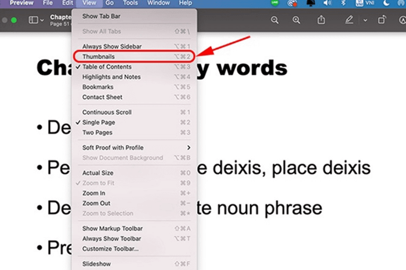Open the sidebar view icon in toolbar
This screenshot has width=406, height=270.
(34, 20)
